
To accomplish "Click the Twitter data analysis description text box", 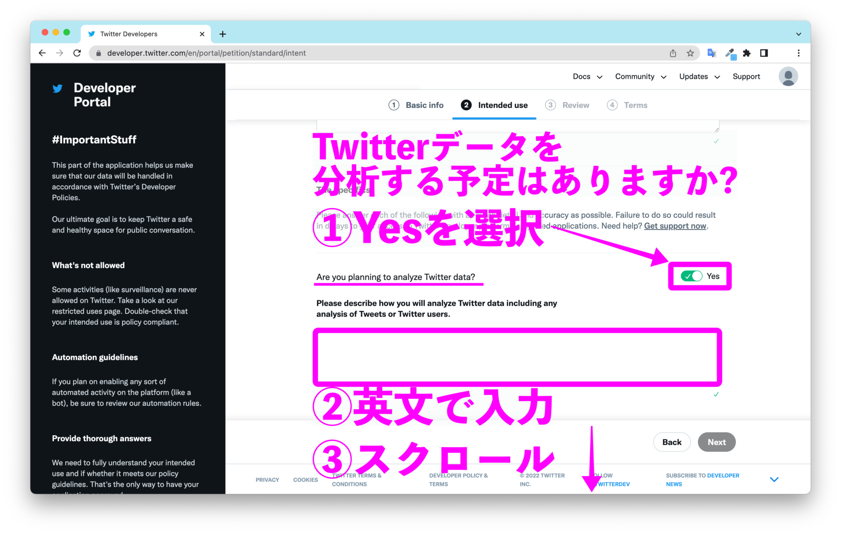I will pyautogui.click(x=517, y=357).
